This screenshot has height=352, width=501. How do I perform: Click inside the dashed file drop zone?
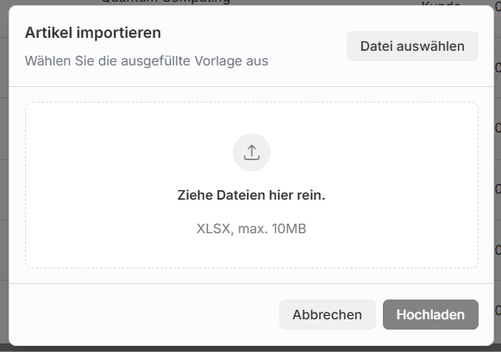[x=252, y=185]
